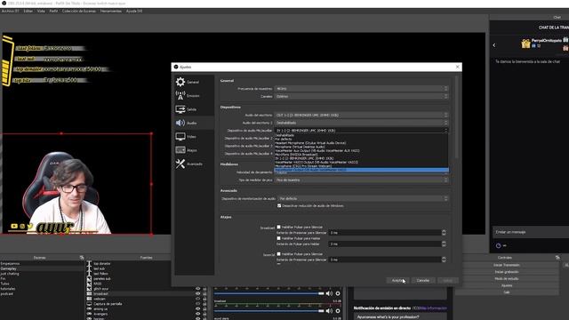Click the Escenas dock float icon
Image resolution: width=569 pixels, height=320 pixels.
[82, 258]
